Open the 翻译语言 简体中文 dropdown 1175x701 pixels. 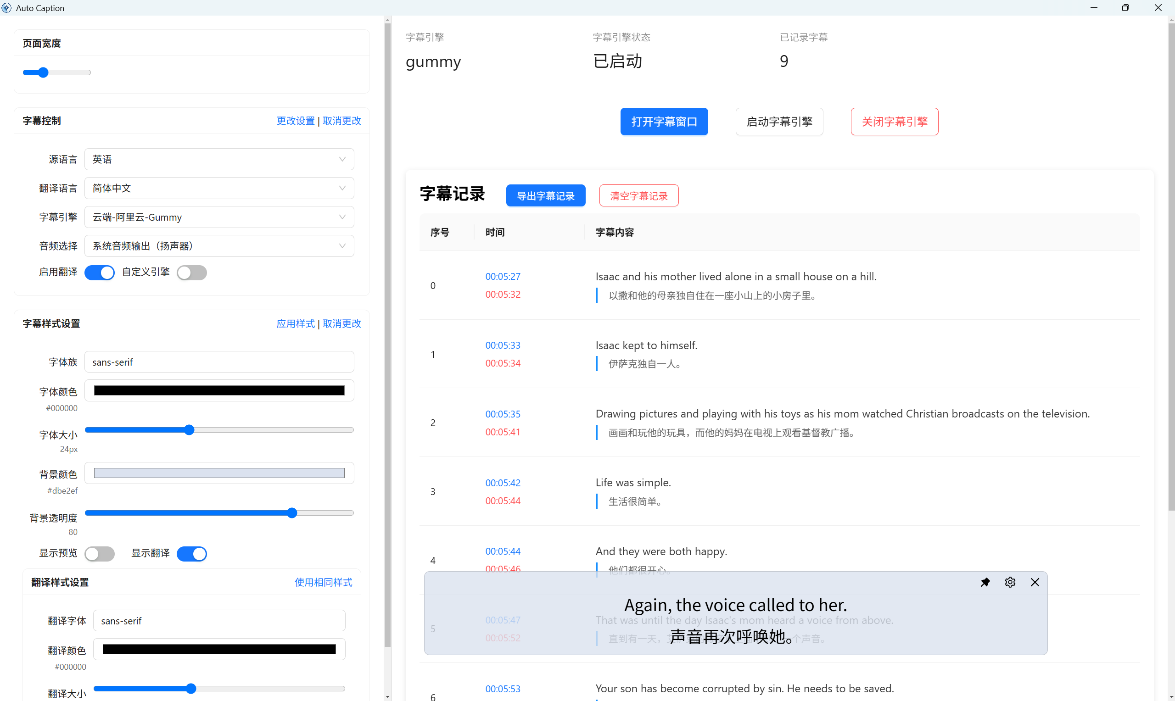point(219,188)
